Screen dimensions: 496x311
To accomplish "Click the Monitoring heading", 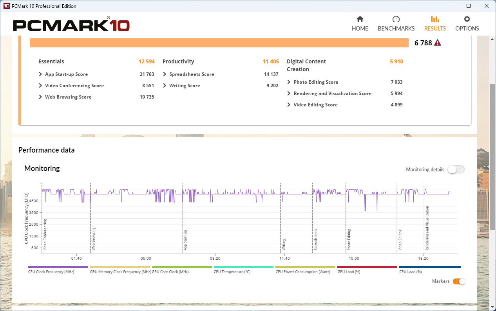I will click(42, 169).
